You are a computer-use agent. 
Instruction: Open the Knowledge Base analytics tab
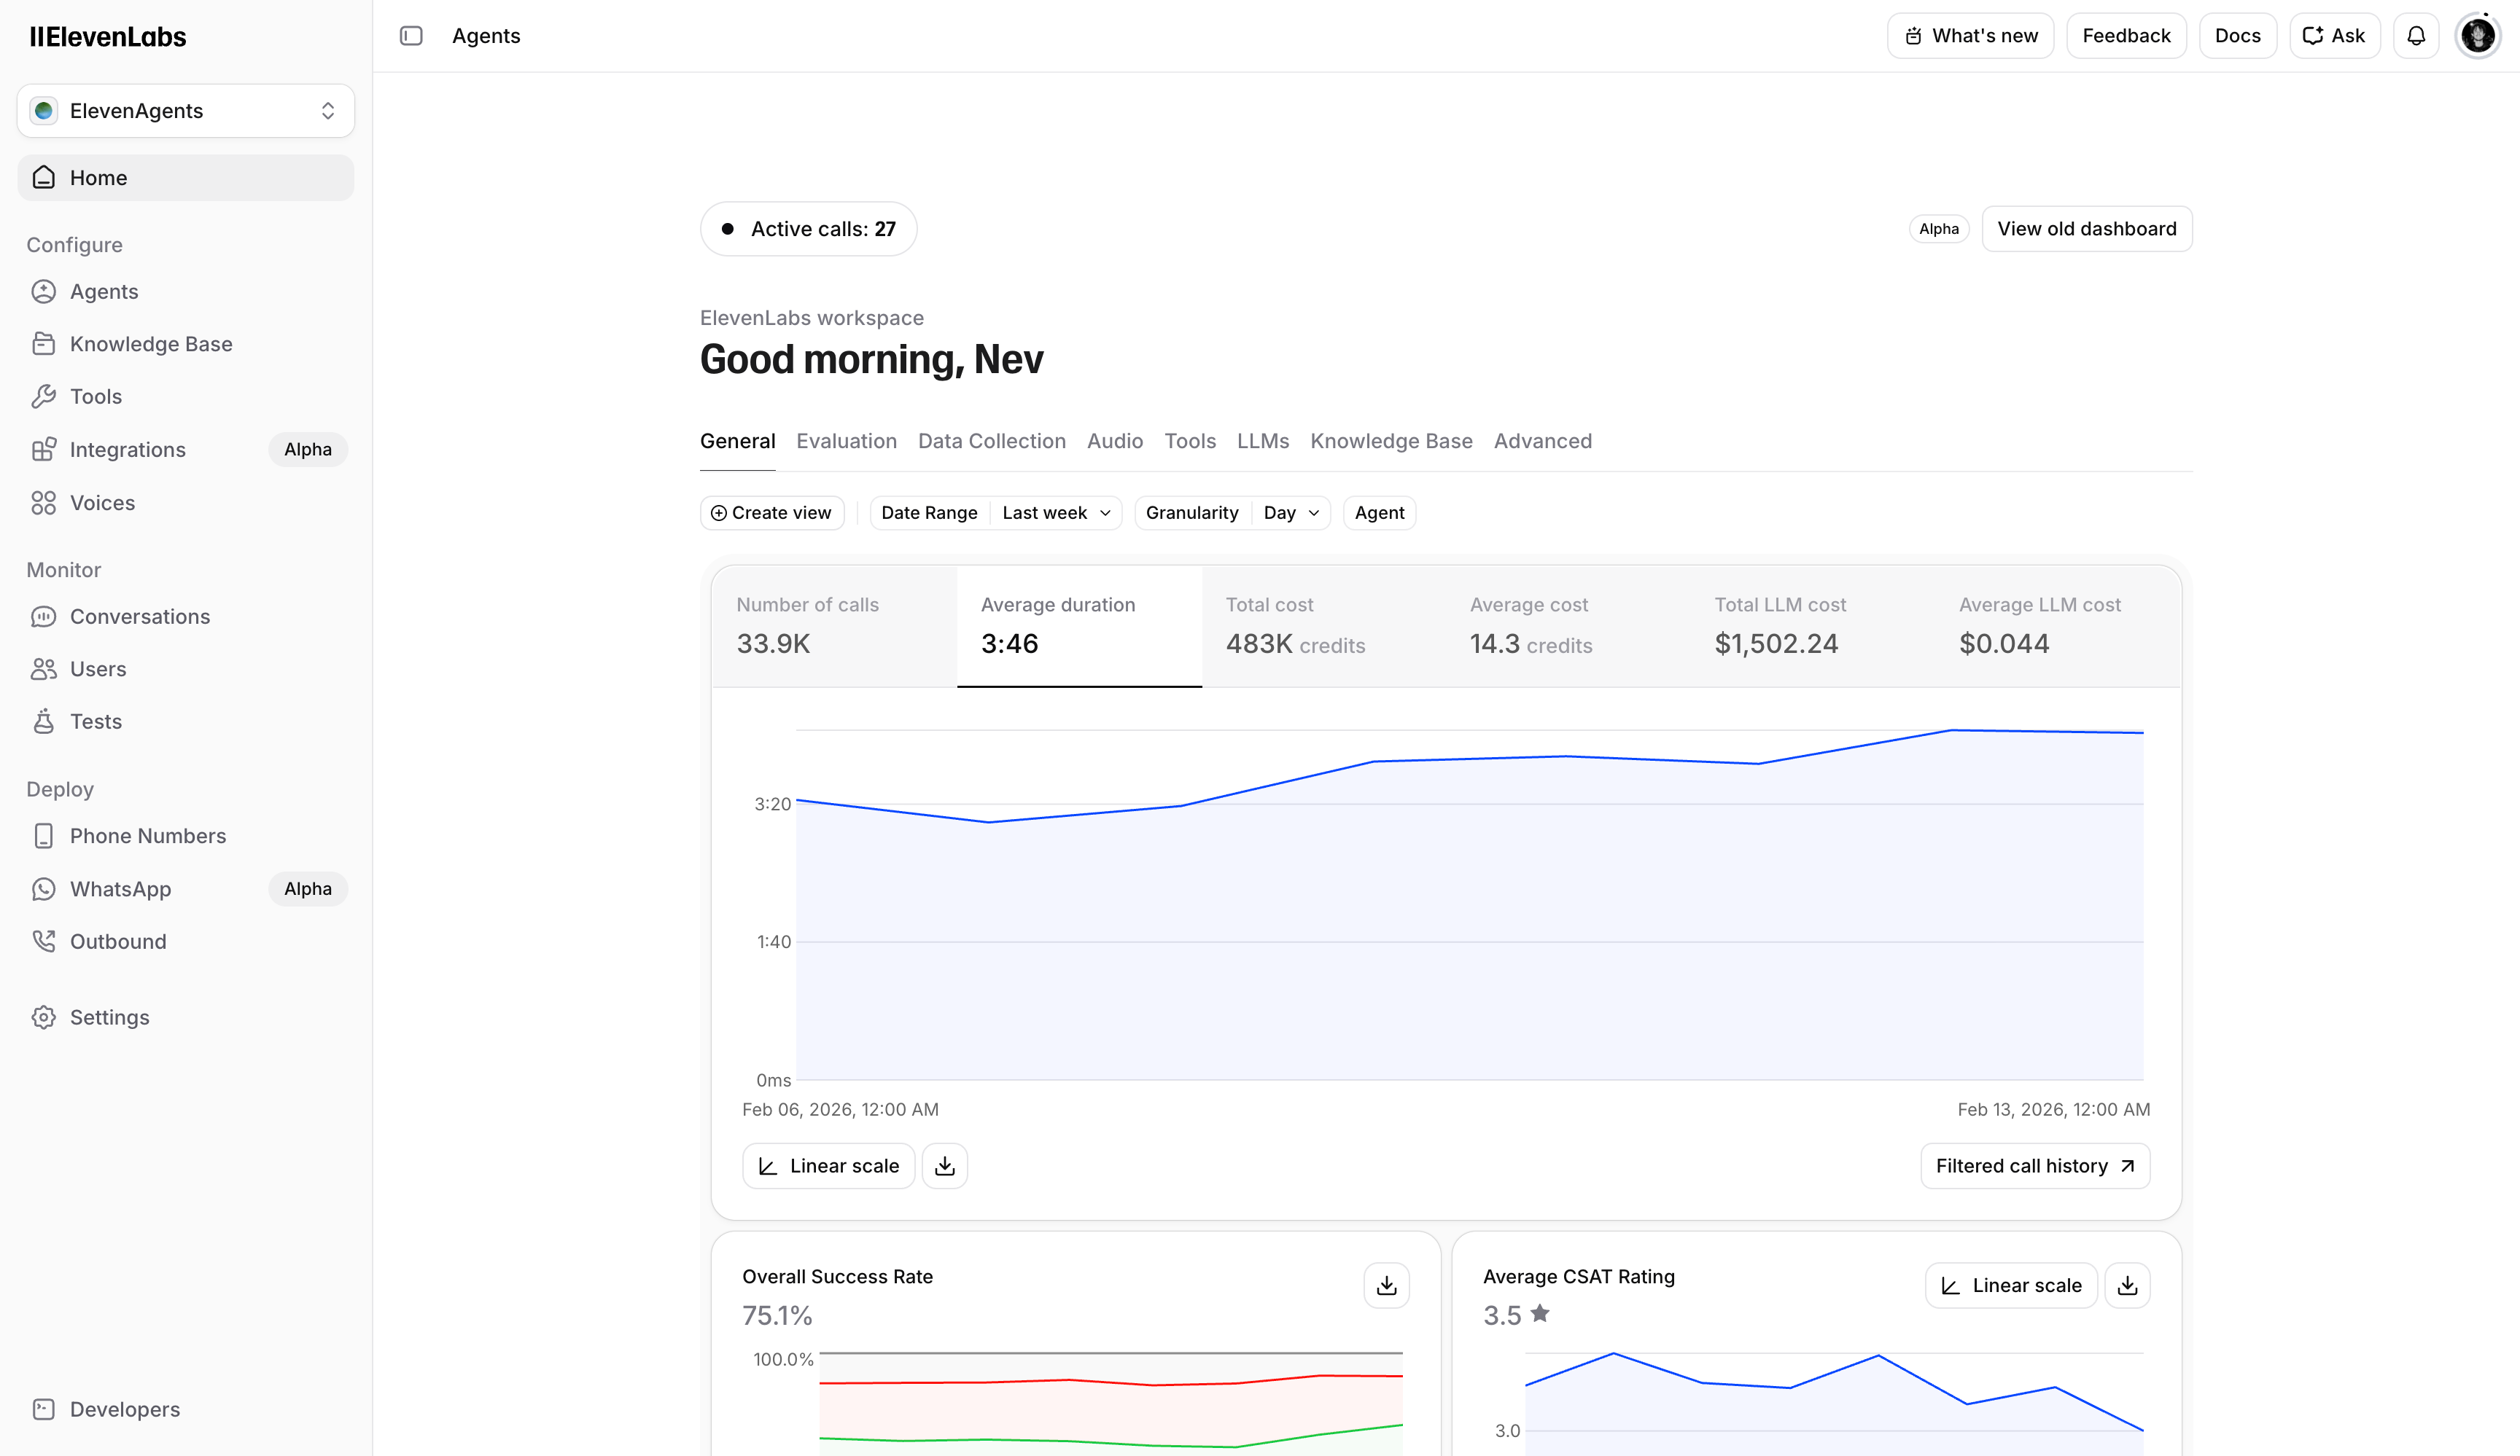click(x=1391, y=441)
